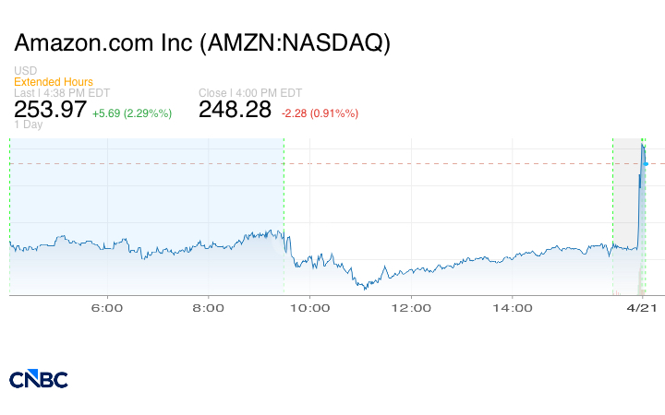Select the 1 Day range label

[x=29, y=125]
